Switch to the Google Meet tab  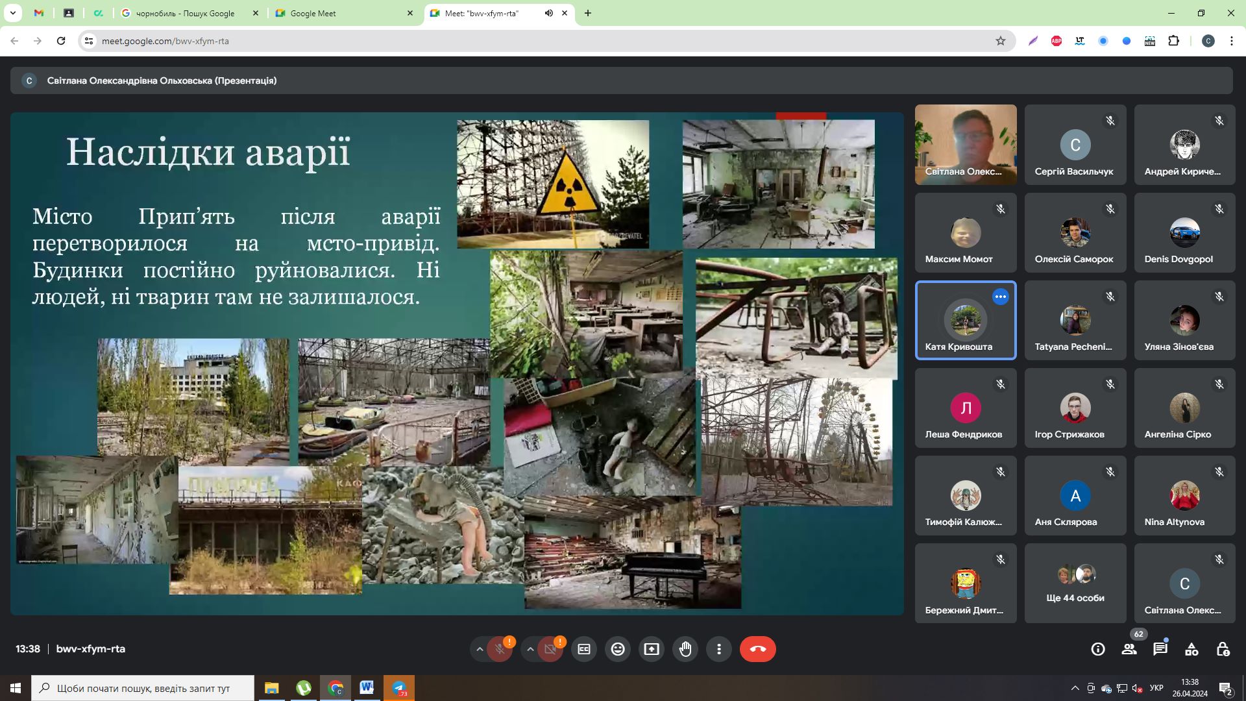click(x=344, y=13)
